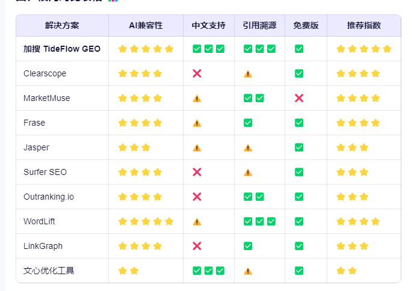The height and width of the screenshot is (291, 414).
Task: Select the WordLift row name
Action: (39, 221)
